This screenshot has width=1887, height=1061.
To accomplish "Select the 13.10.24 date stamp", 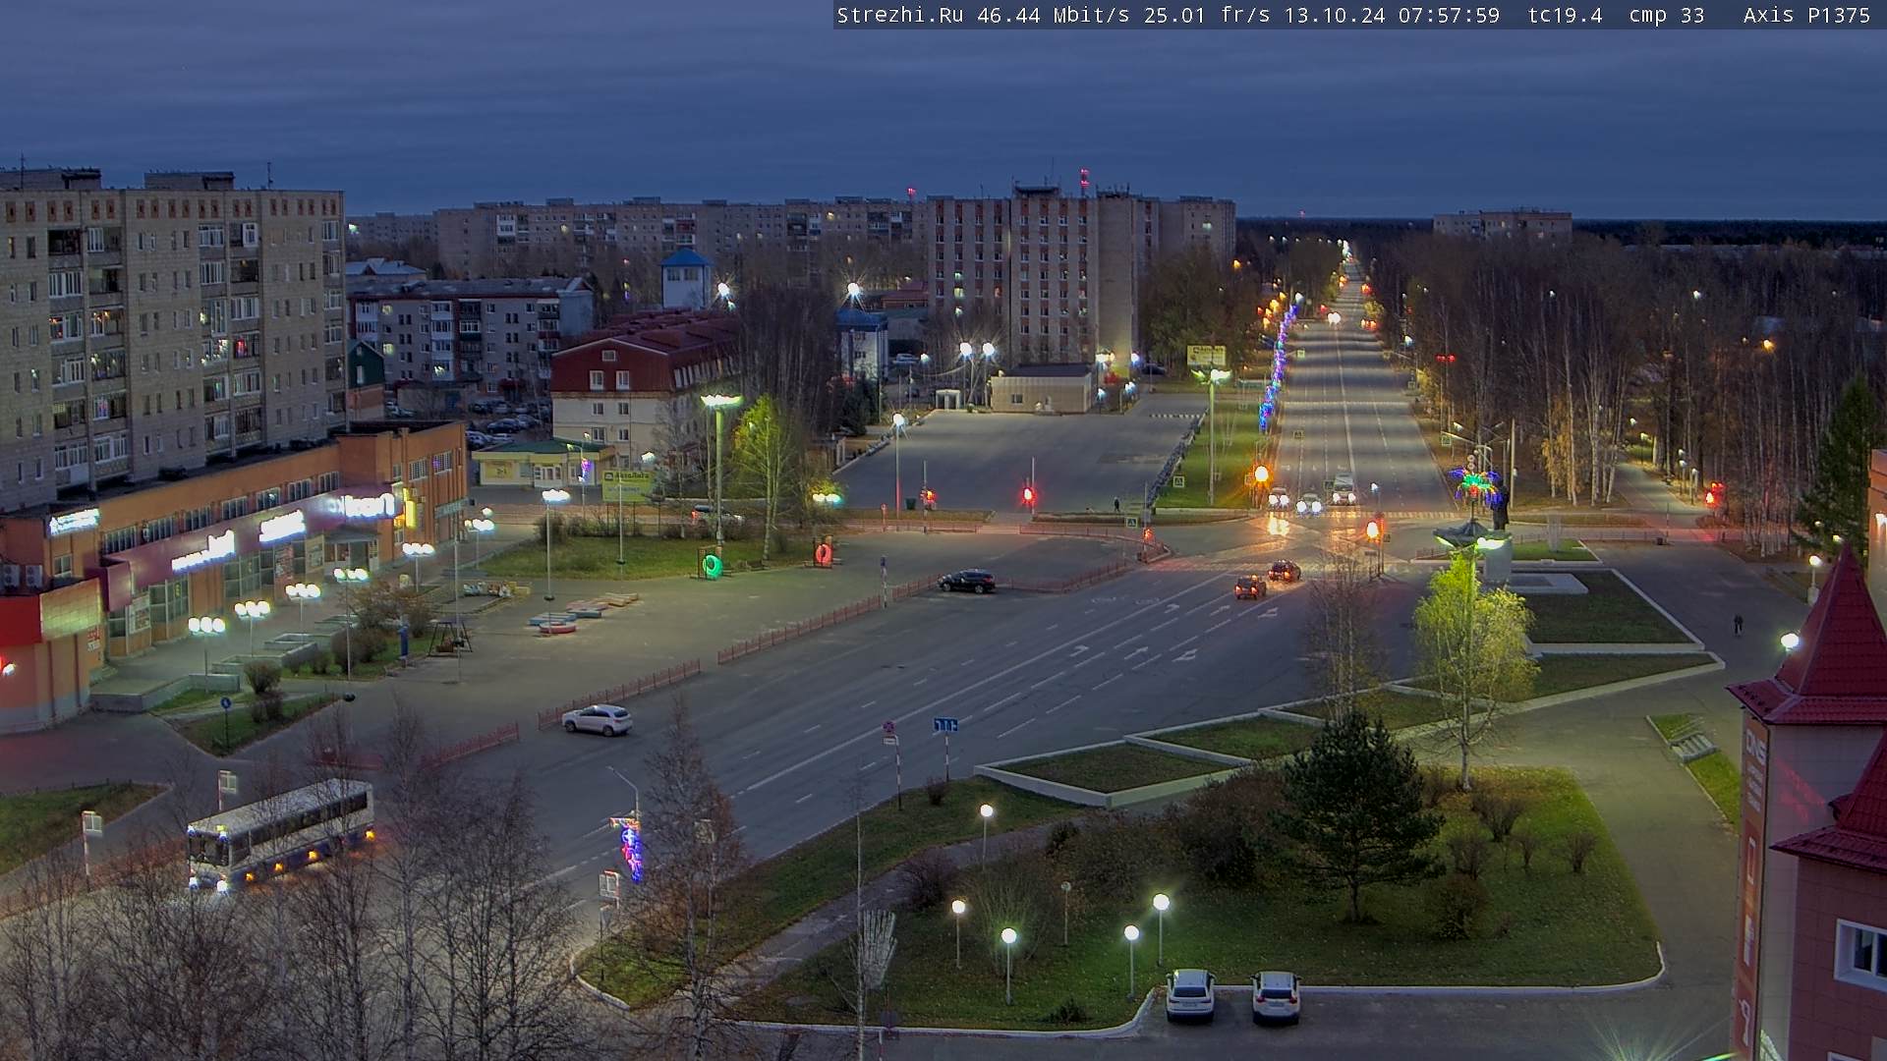I will tap(1335, 16).
